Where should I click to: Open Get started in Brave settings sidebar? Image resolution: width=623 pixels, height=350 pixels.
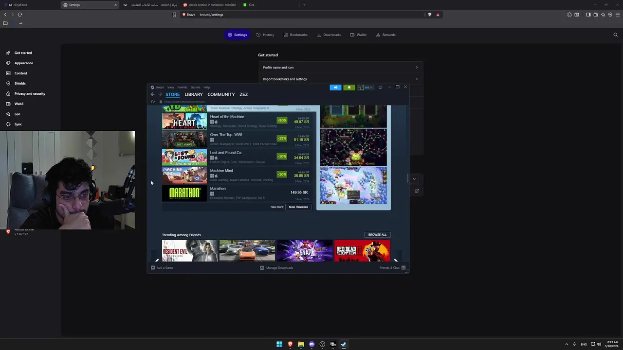(x=23, y=53)
